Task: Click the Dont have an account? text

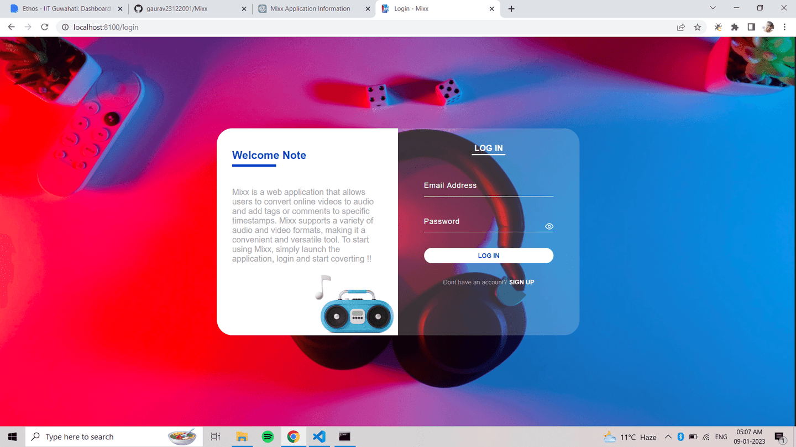Action: [x=475, y=282]
